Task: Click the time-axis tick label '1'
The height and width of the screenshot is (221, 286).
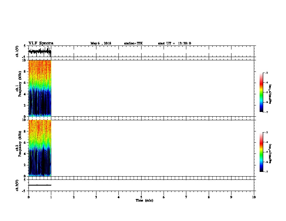Action: pos(51,197)
